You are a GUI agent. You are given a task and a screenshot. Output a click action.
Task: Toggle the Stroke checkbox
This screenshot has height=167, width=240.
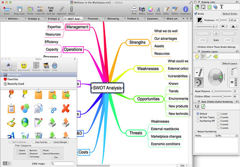(x=196, y=13)
